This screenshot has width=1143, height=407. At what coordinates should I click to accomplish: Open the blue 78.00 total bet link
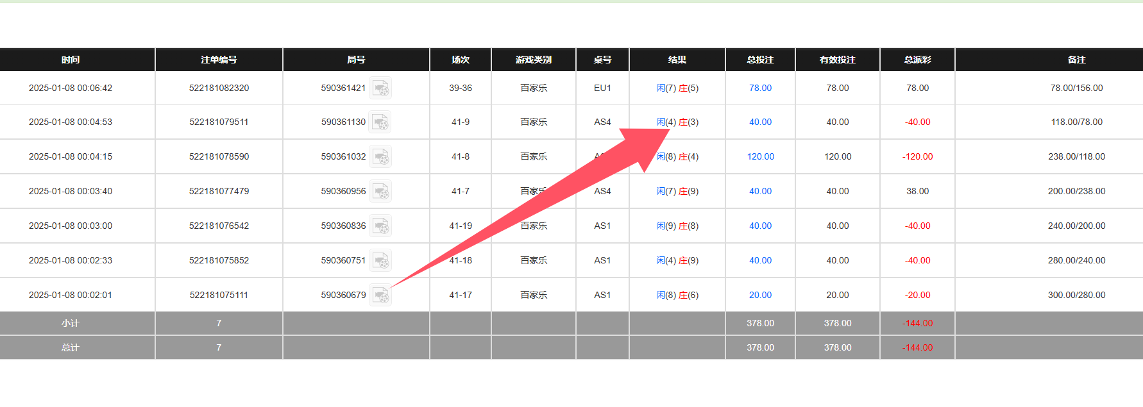pyautogui.click(x=760, y=88)
